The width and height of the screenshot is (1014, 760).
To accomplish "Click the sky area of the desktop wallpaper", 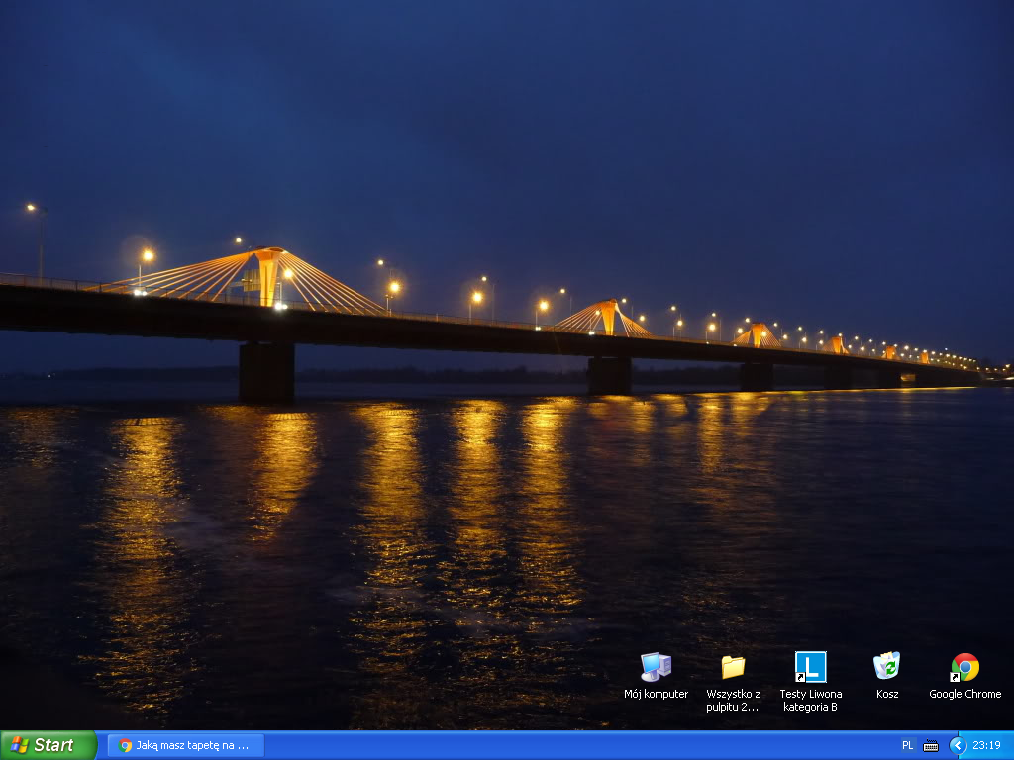I will pyautogui.click(x=594, y=119).
